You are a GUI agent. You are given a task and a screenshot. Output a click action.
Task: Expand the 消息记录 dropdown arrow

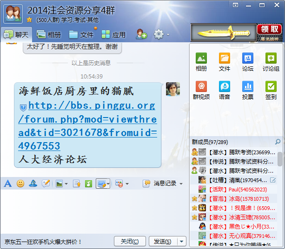(181, 184)
